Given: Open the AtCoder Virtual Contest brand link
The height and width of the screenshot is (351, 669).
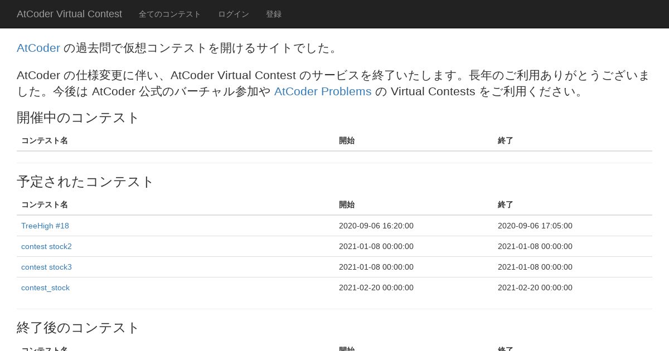Looking at the screenshot, I should coord(69,14).
